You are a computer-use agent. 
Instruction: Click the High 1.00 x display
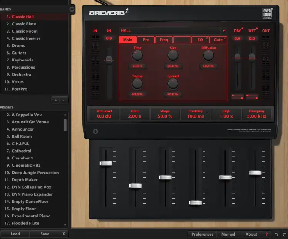pos(226,114)
